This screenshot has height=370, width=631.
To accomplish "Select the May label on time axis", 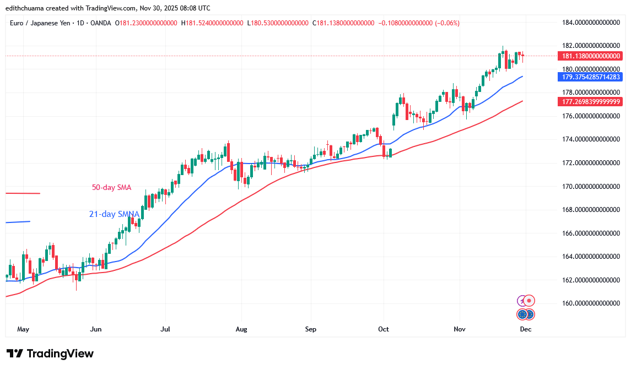I will 23,329.
